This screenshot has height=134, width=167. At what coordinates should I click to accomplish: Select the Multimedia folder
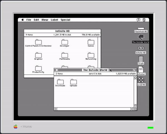tap(65, 55)
